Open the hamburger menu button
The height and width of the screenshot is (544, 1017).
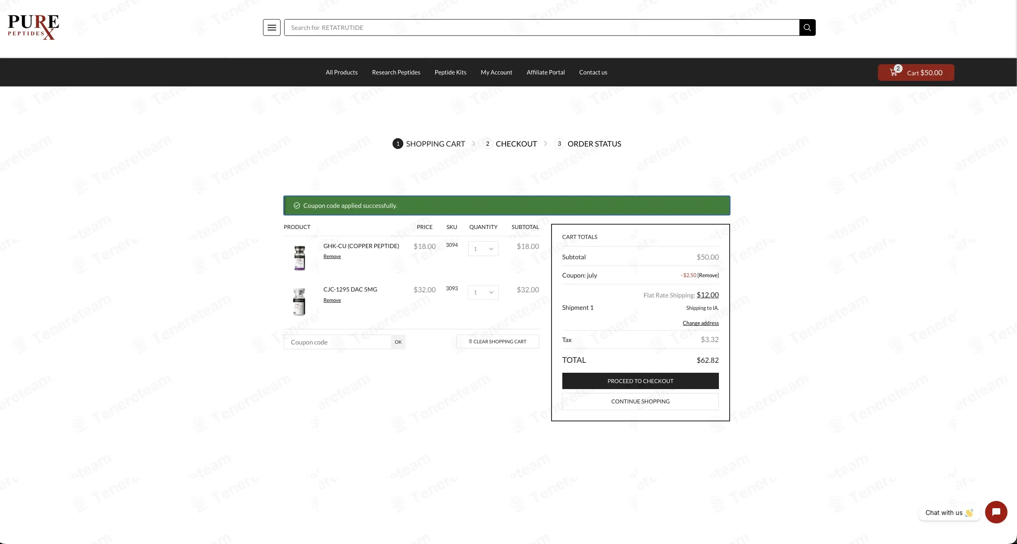pos(271,27)
